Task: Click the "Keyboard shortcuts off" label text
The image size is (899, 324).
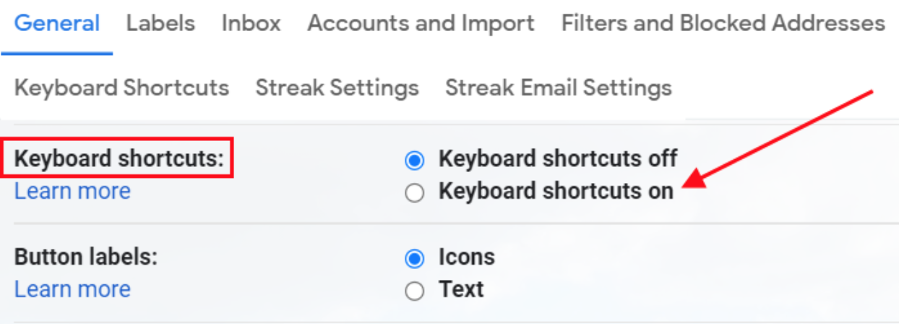Action: pos(557,158)
